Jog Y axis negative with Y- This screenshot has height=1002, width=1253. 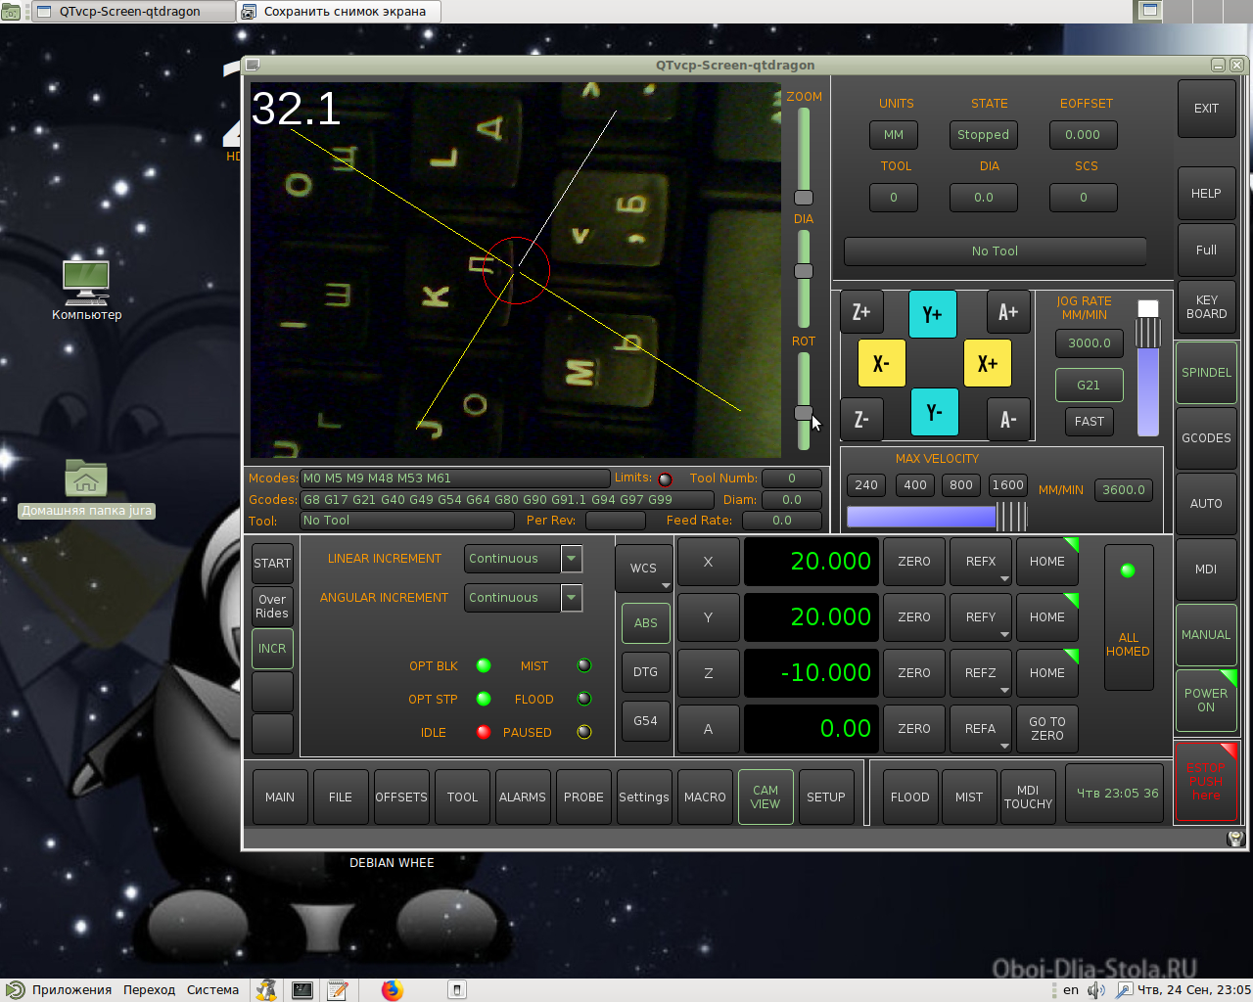coord(934,412)
